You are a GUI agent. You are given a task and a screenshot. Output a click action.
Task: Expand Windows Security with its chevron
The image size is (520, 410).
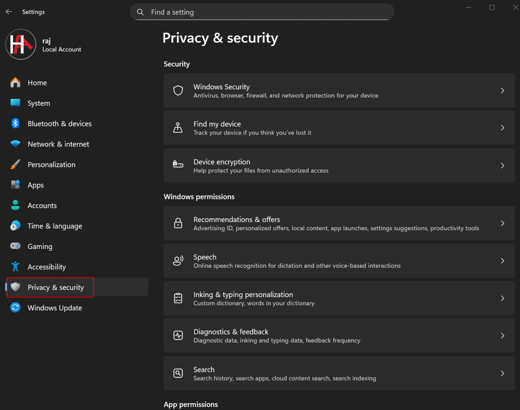tap(502, 90)
